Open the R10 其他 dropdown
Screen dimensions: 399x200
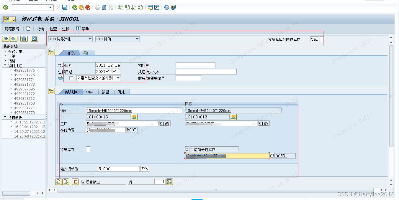tap(137, 39)
